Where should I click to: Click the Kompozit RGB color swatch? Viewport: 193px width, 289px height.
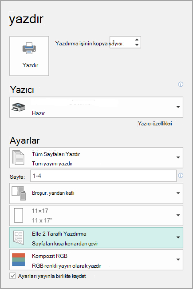18,260
